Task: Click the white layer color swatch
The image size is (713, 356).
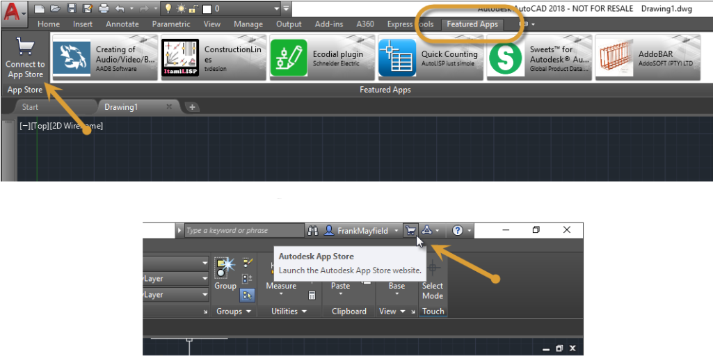Action: tap(207, 8)
